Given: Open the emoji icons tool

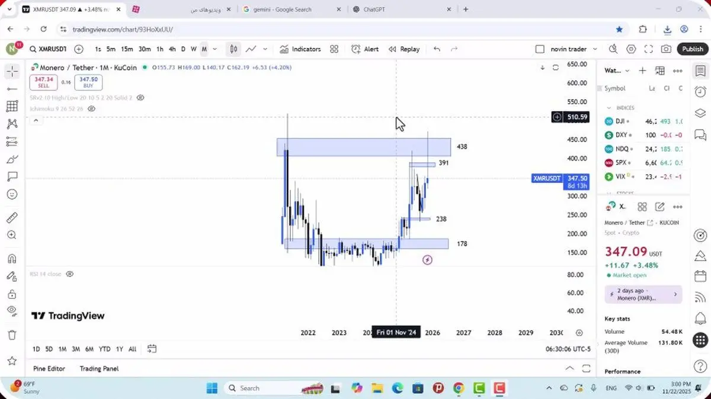Looking at the screenshot, I should click(12, 194).
